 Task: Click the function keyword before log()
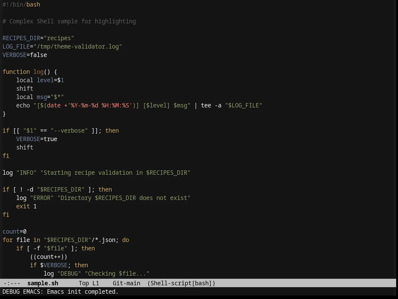click(x=16, y=72)
